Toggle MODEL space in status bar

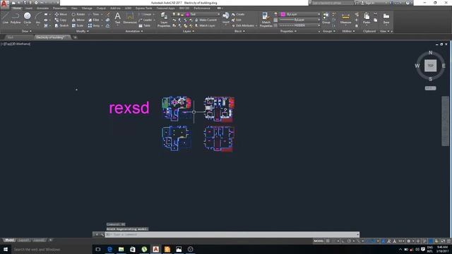pyautogui.click(x=319, y=241)
